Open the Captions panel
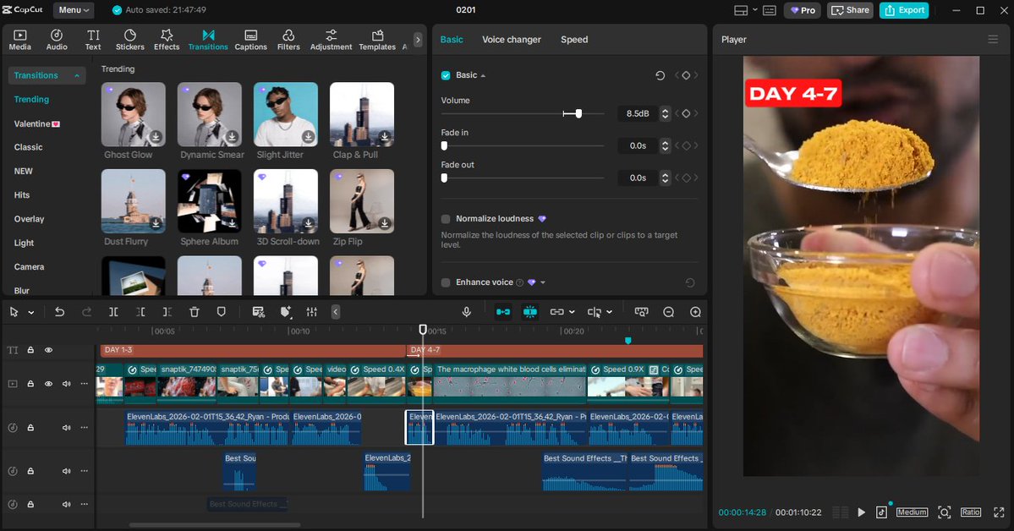The image size is (1014, 531). [x=250, y=38]
